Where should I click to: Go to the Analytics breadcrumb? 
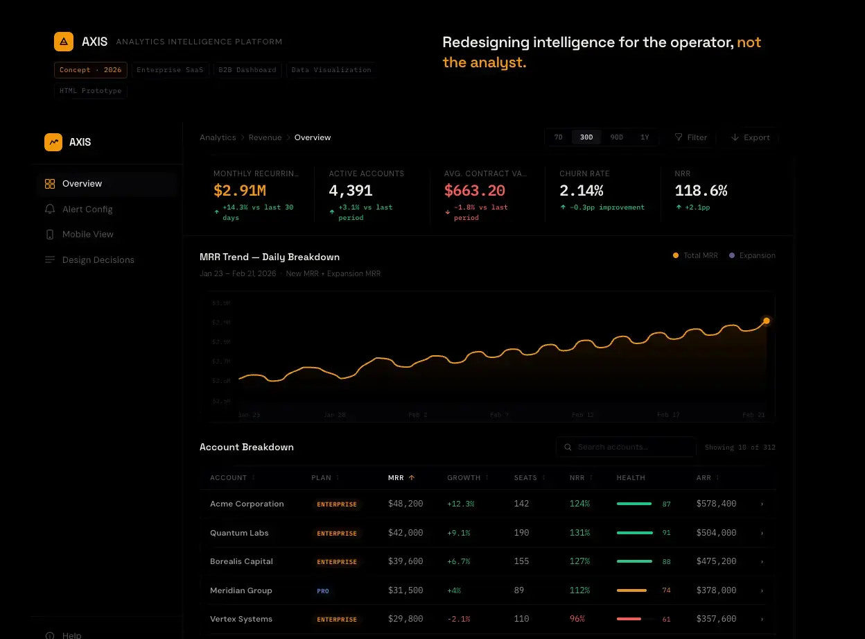point(218,137)
